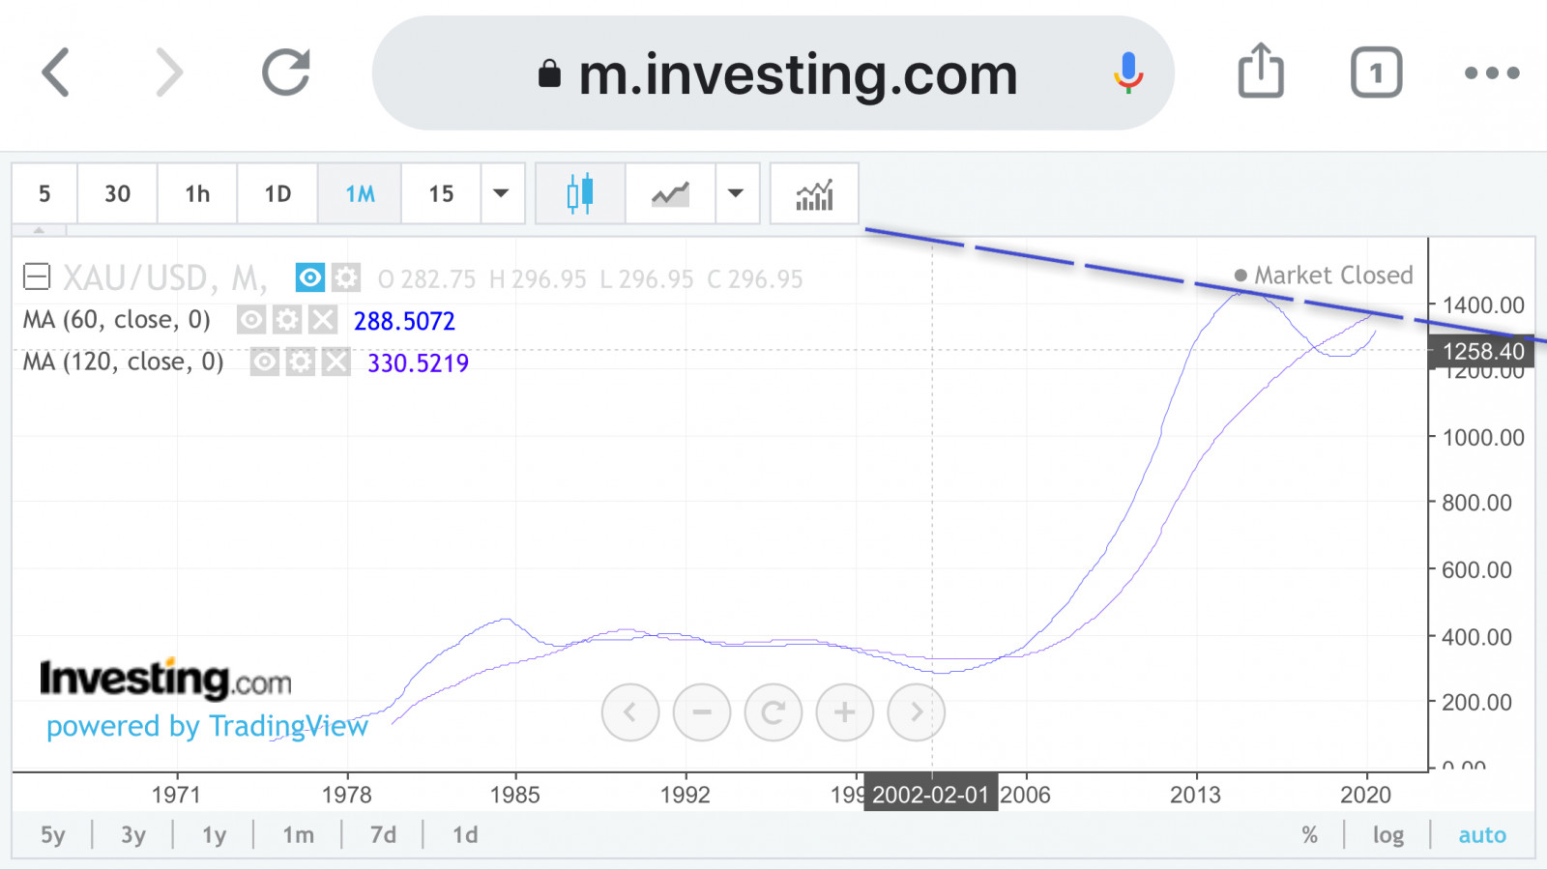
Task: Open the time interval dropdown arrow
Action: tap(502, 193)
